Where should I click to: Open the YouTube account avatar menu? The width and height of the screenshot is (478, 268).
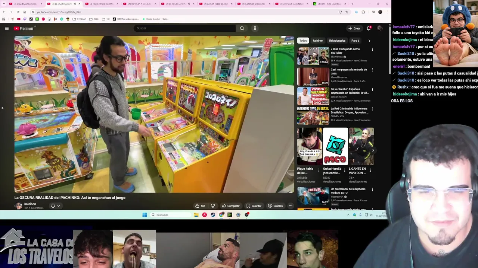coord(380,28)
